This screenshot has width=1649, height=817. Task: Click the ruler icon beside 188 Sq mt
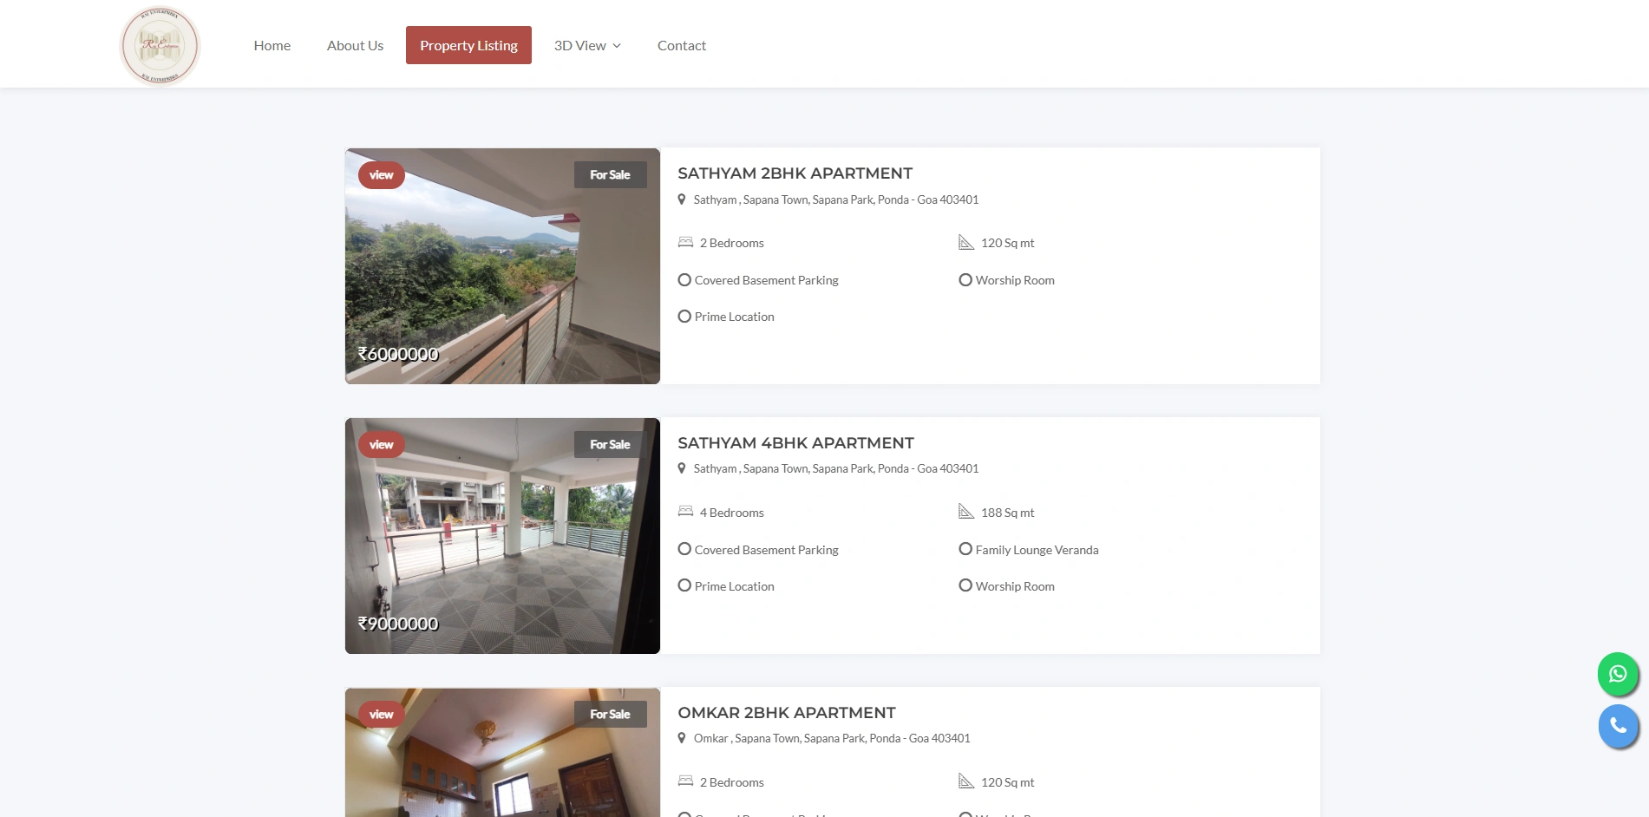965,512
